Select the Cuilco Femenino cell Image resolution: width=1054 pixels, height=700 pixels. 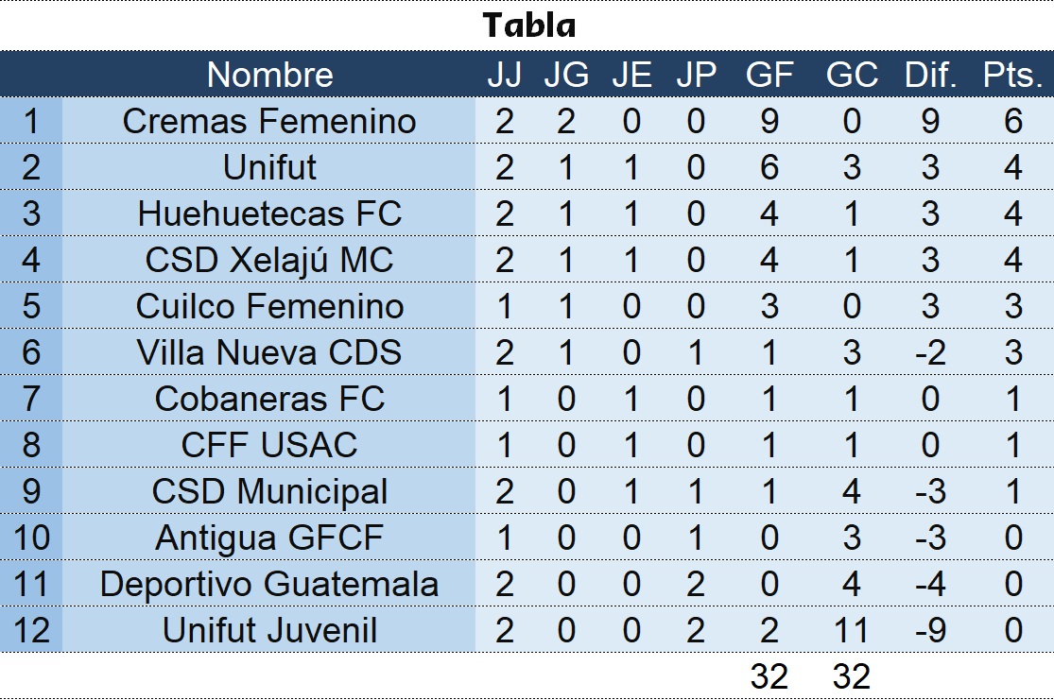[269, 306]
